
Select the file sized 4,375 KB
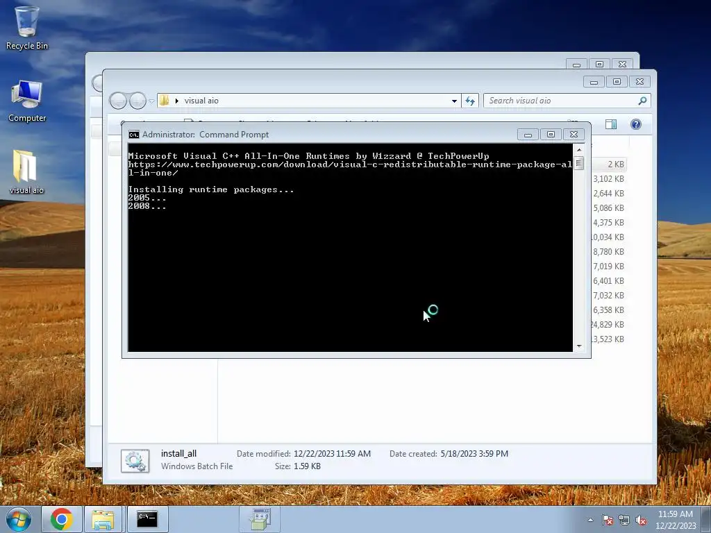(608, 223)
